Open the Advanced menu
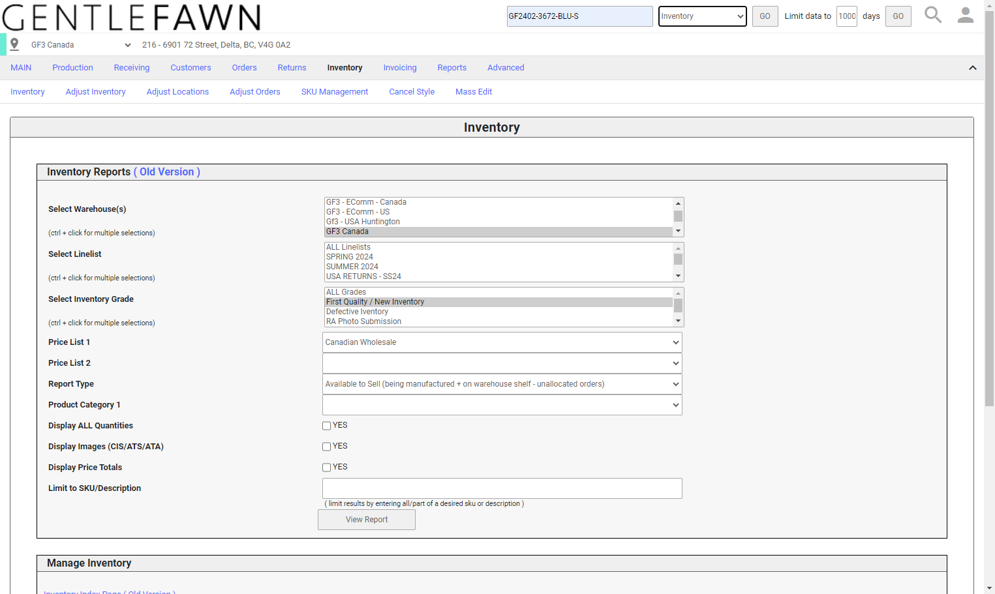 506,68
